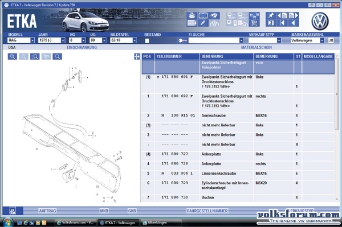Click the parts list vertical scrollbar
Image resolution: width=342 pixels, height=227 pixels.
337,127
